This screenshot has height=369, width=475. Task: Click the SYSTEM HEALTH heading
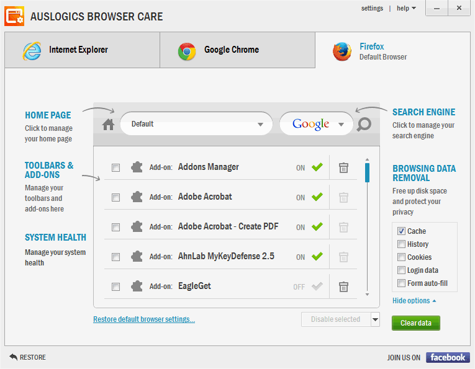click(55, 238)
